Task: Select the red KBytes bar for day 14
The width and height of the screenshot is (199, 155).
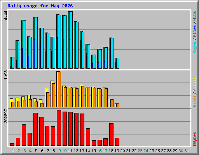Action: pos(88,137)
